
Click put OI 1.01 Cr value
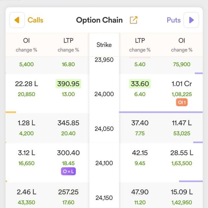pyautogui.click(x=182, y=84)
